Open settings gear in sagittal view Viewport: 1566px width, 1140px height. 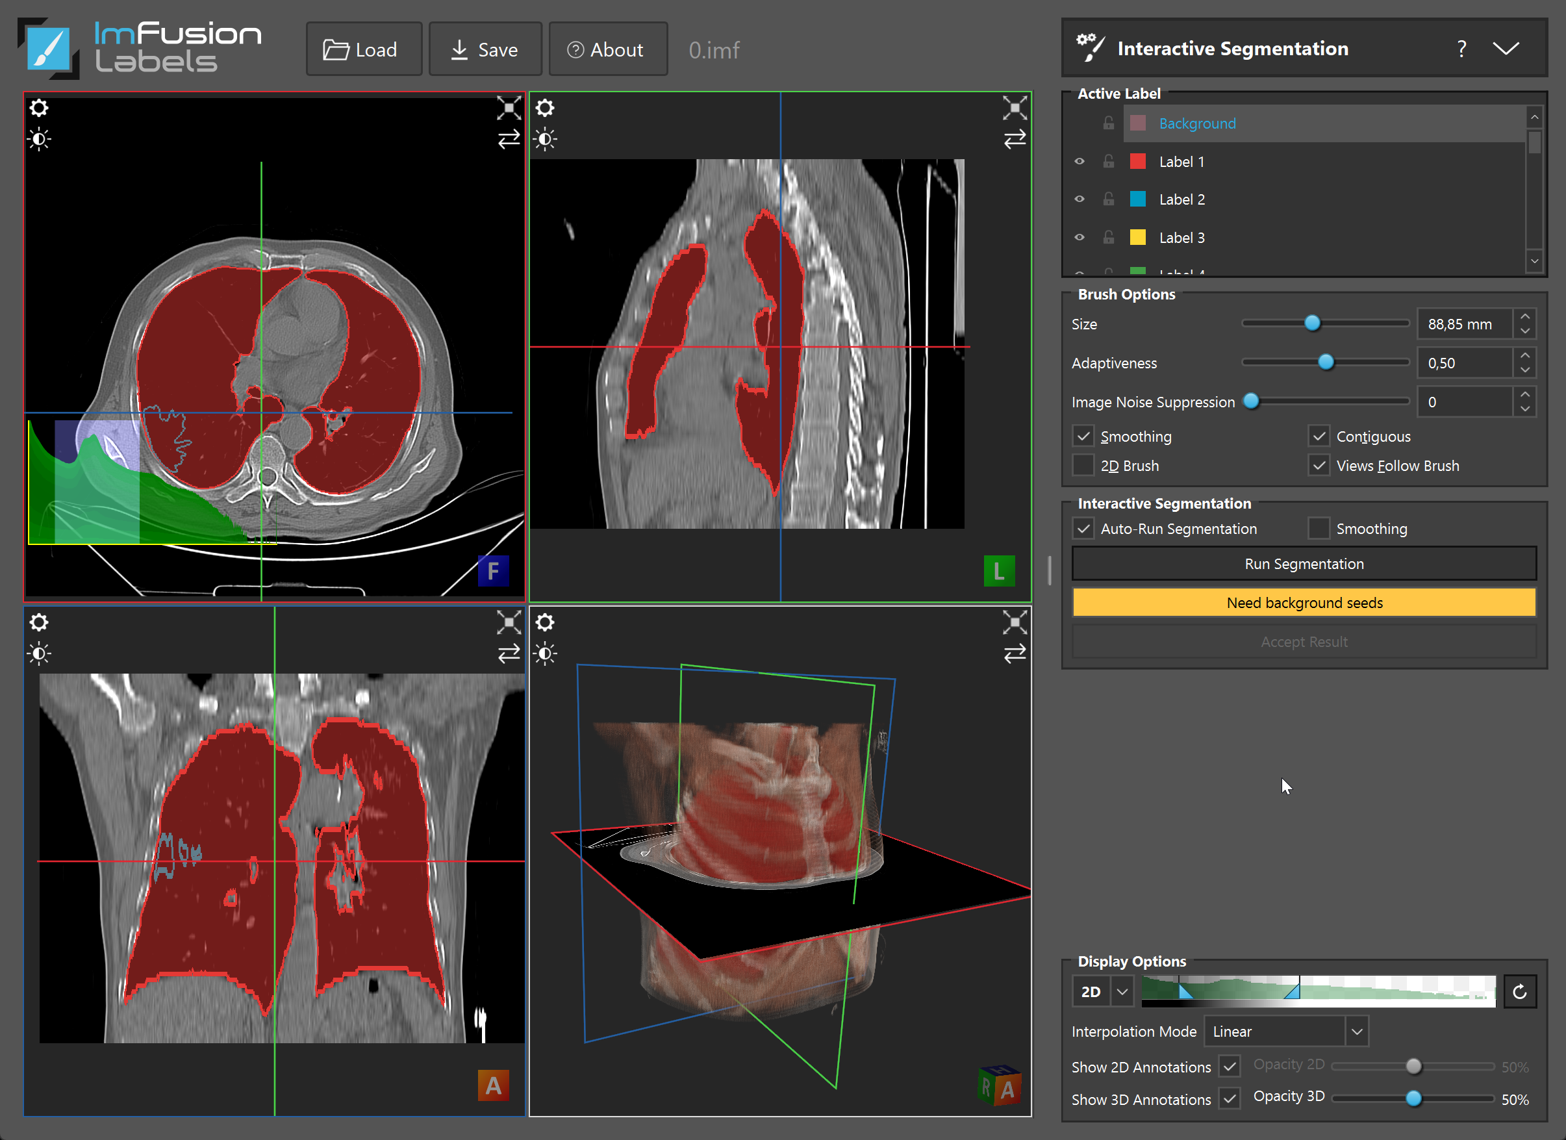pos(545,108)
